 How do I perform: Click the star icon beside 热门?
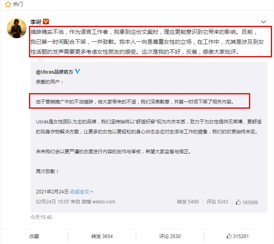tap(8, 4)
